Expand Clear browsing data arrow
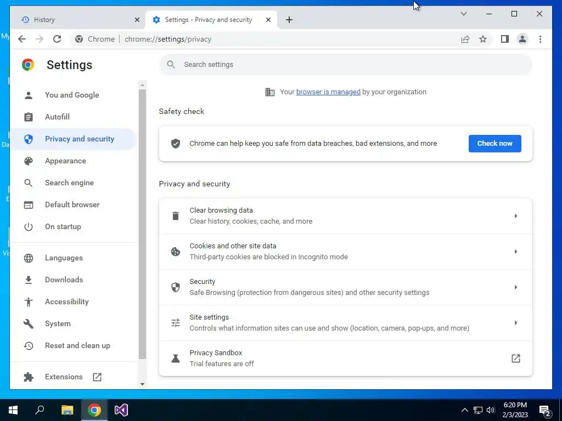The height and width of the screenshot is (421, 562). [x=516, y=216]
